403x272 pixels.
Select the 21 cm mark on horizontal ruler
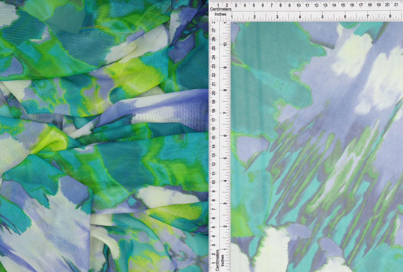[x=396, y=5]
